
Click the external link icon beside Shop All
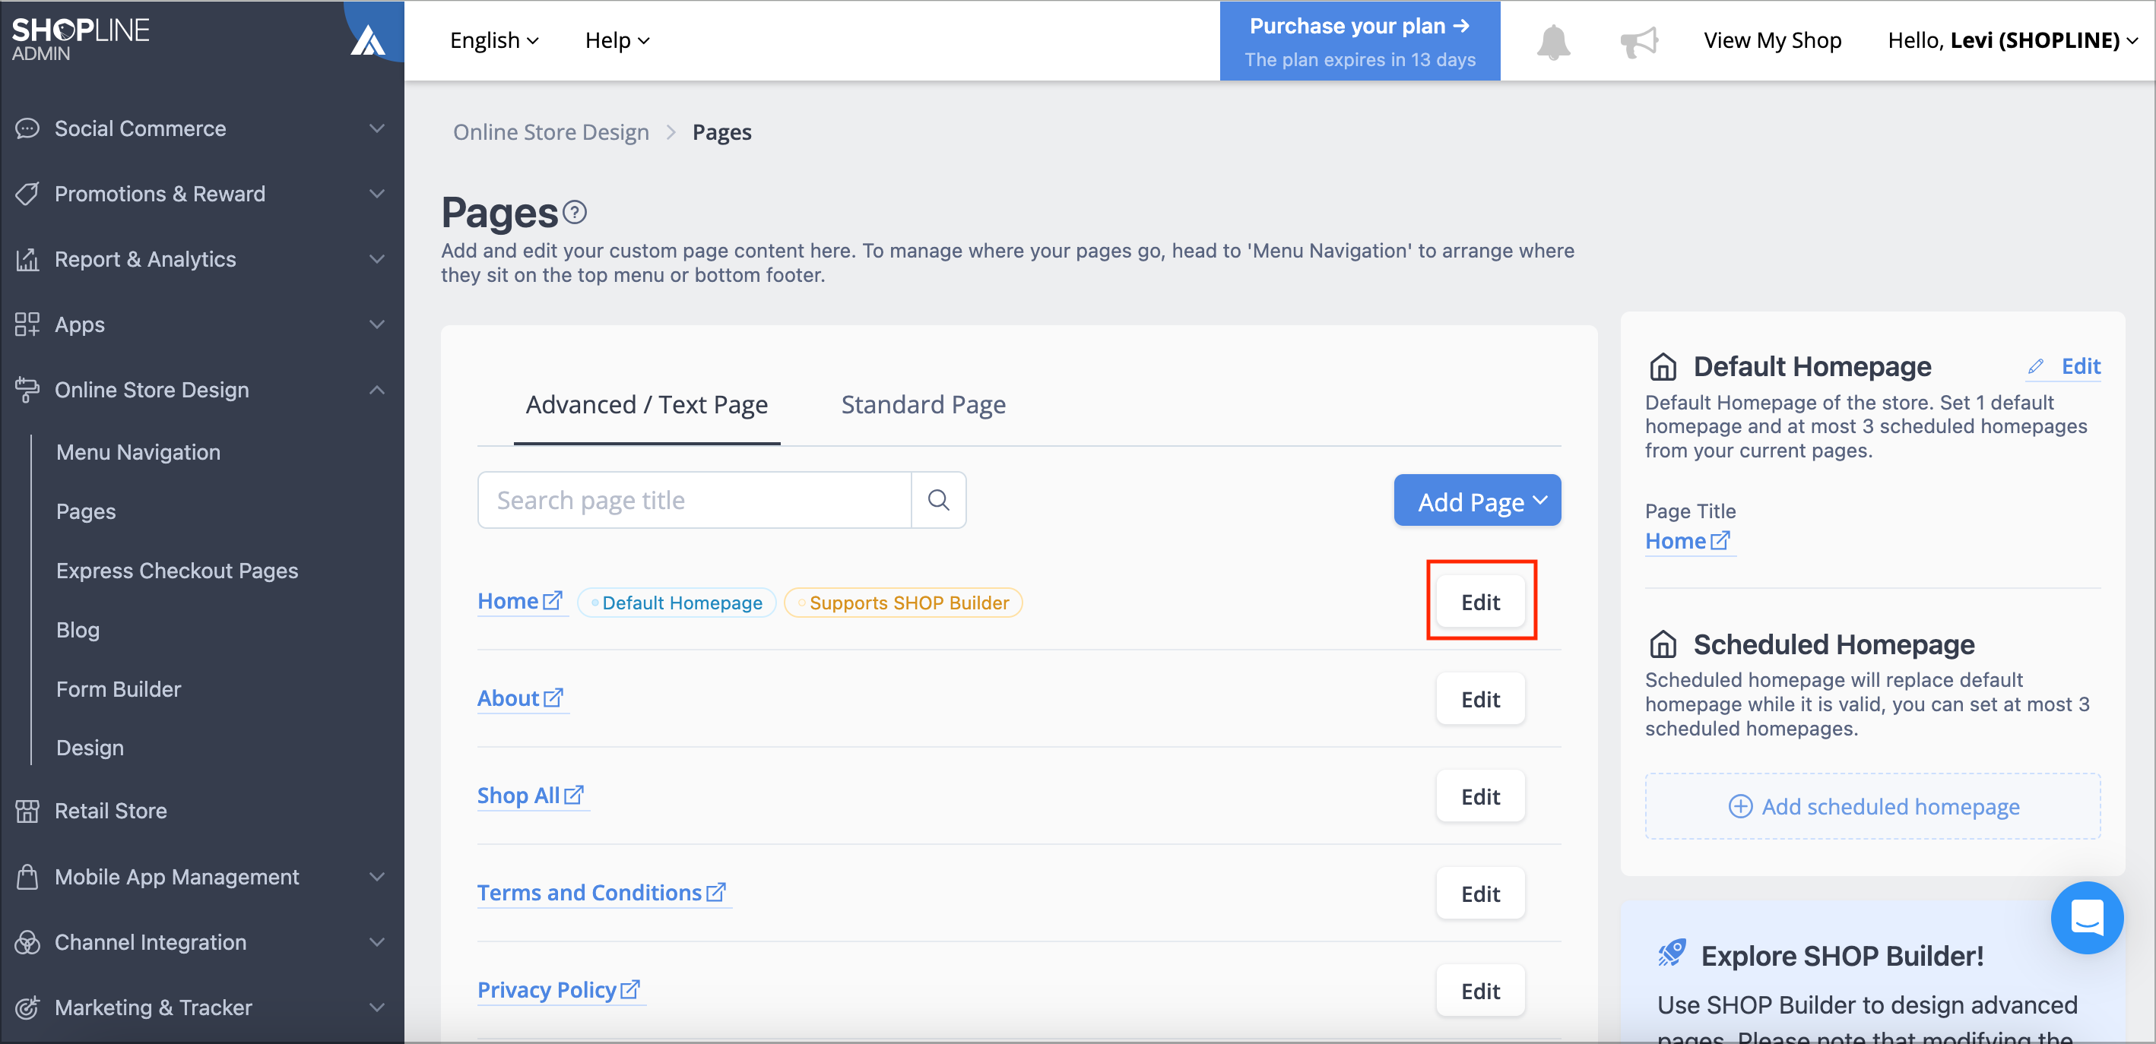pos(573,795)
